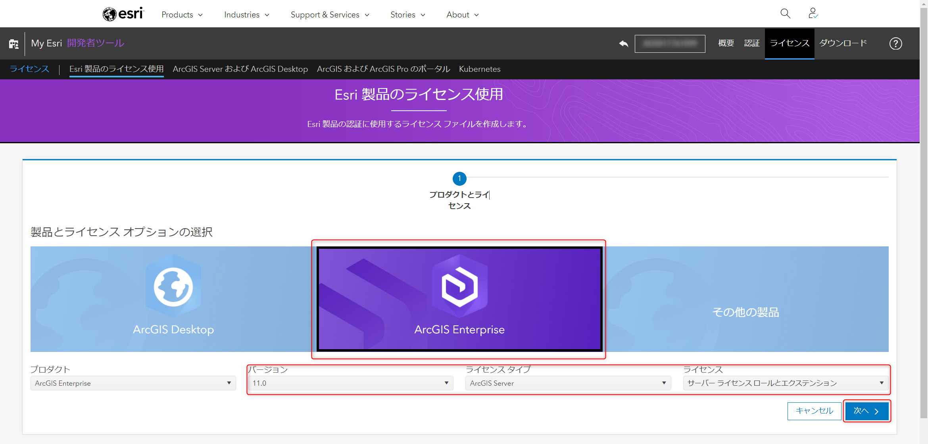The image size is (928, 444).
Task: Click the Esri globe logo
Action: point(123,14)
